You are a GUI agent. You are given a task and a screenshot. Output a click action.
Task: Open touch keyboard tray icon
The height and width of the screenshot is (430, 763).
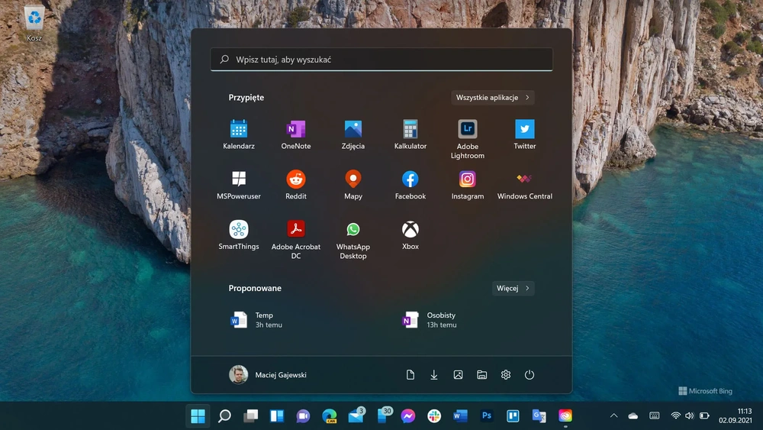tap(655, 415)
